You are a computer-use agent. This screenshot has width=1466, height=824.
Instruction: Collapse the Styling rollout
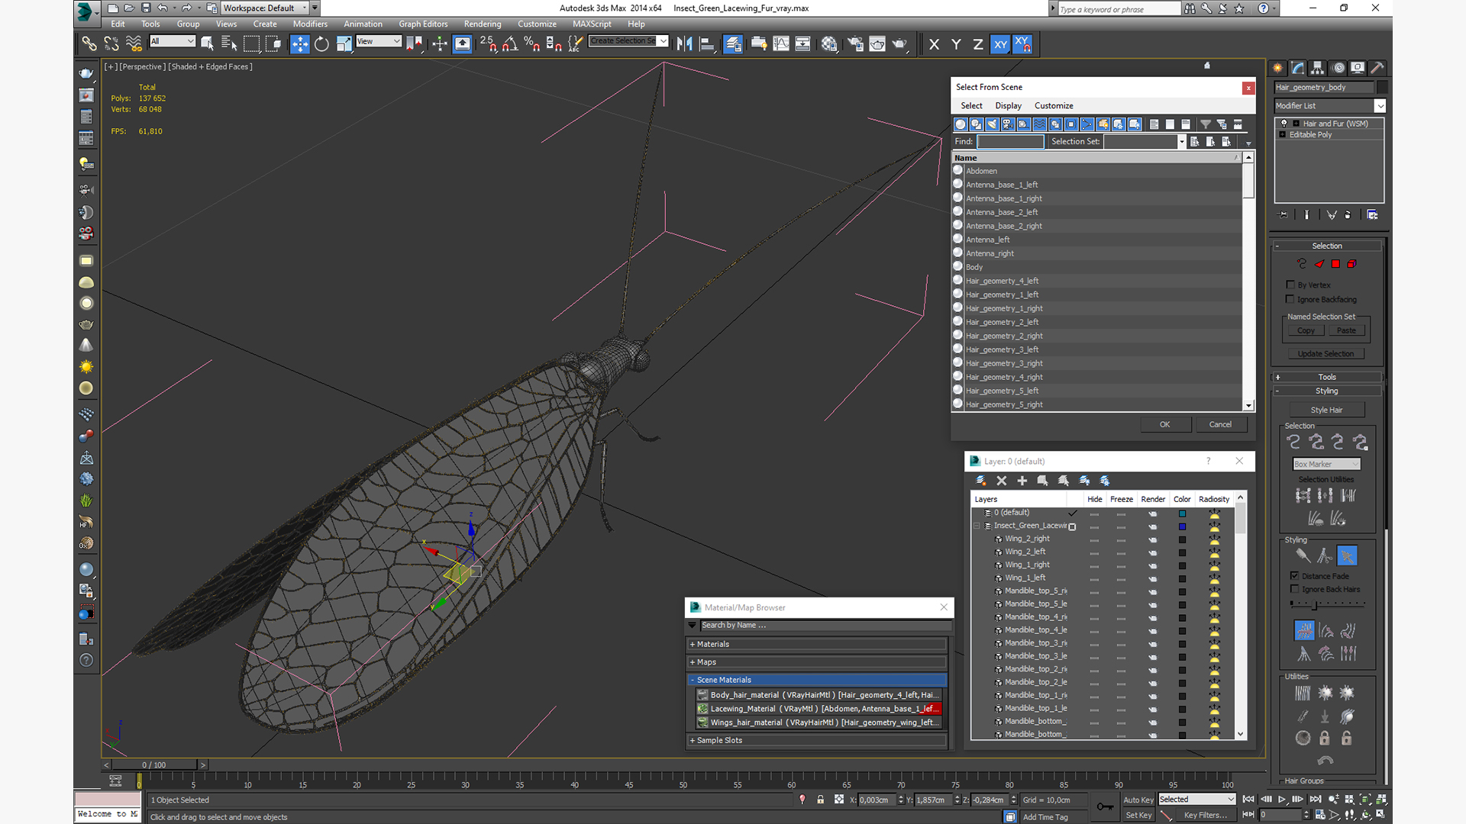(1327, 391)
